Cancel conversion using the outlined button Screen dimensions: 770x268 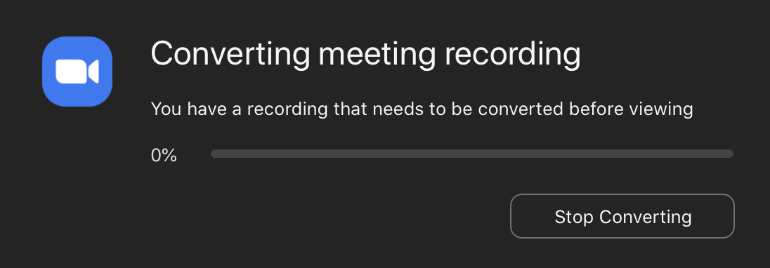[622, 216]
